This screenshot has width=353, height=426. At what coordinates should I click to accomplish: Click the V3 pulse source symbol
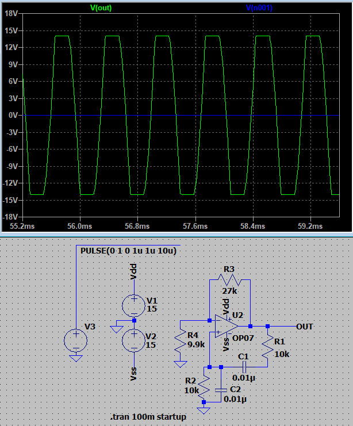tap(76, 340)
